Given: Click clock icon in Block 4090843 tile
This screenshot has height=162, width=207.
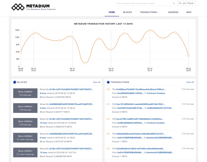Looking at the screenshot, I should click(x=20, y=125).
